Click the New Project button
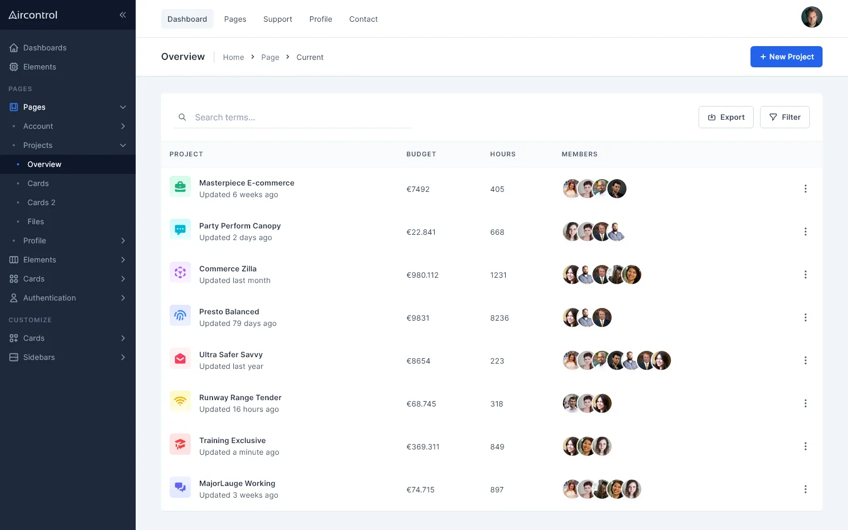Viewport: 848px width, 530px height. point(787,57)
